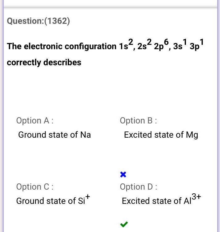220x232 pixels.
Task: Tap the 'Option B :' label
Action: (138, 120)
